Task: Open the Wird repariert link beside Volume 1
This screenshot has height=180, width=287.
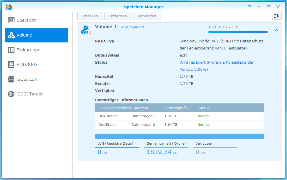Action: pos(133,27)
